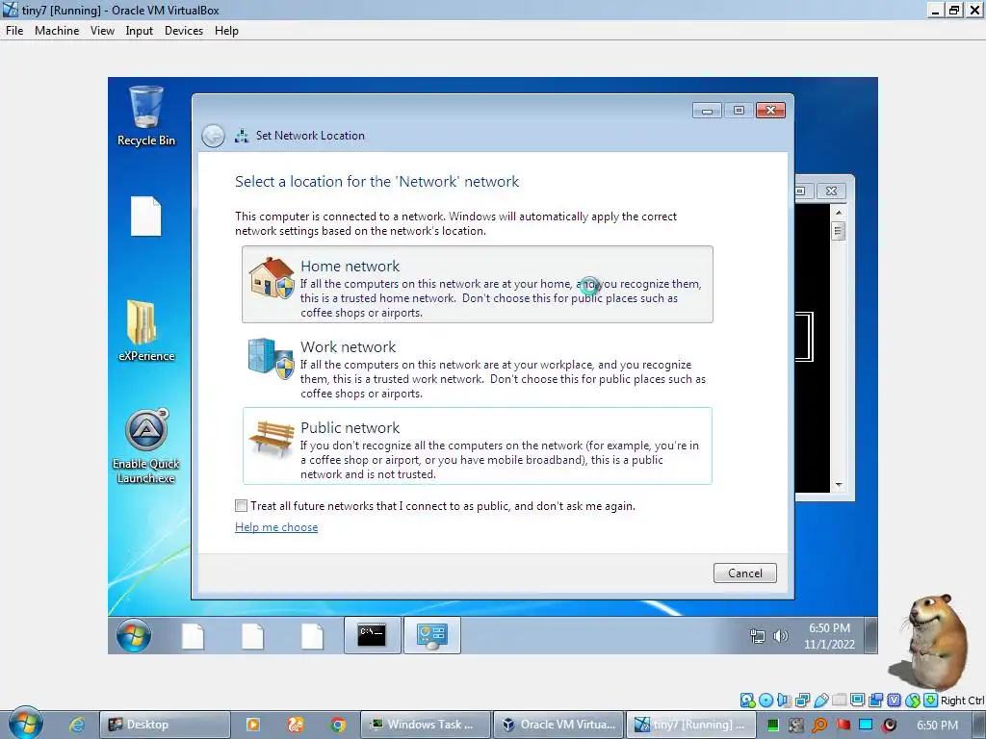Close the command prompt window behind dialog
The image size is (986, 739).
point(831,191)
